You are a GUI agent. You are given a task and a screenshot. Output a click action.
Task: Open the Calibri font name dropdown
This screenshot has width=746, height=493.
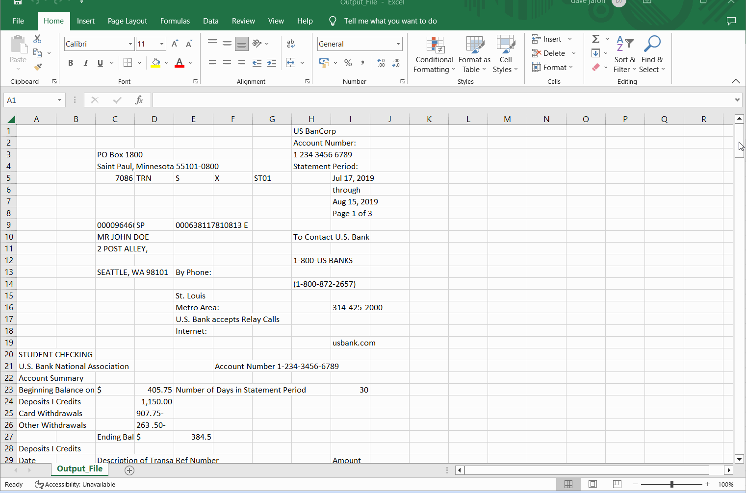coord(130,44)
